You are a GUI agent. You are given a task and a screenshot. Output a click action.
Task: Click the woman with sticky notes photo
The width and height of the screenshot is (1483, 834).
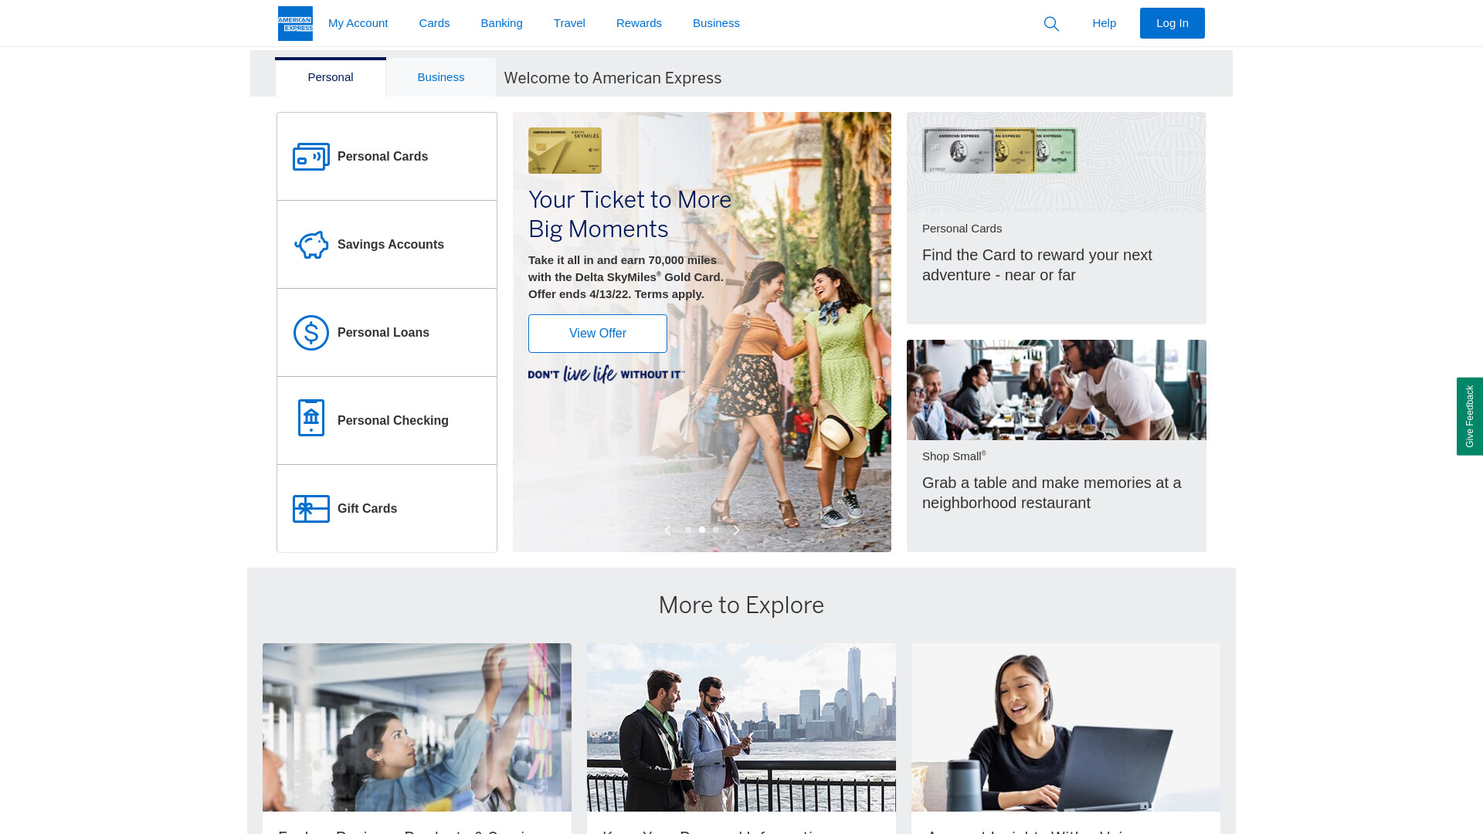[x=417, y=727]
